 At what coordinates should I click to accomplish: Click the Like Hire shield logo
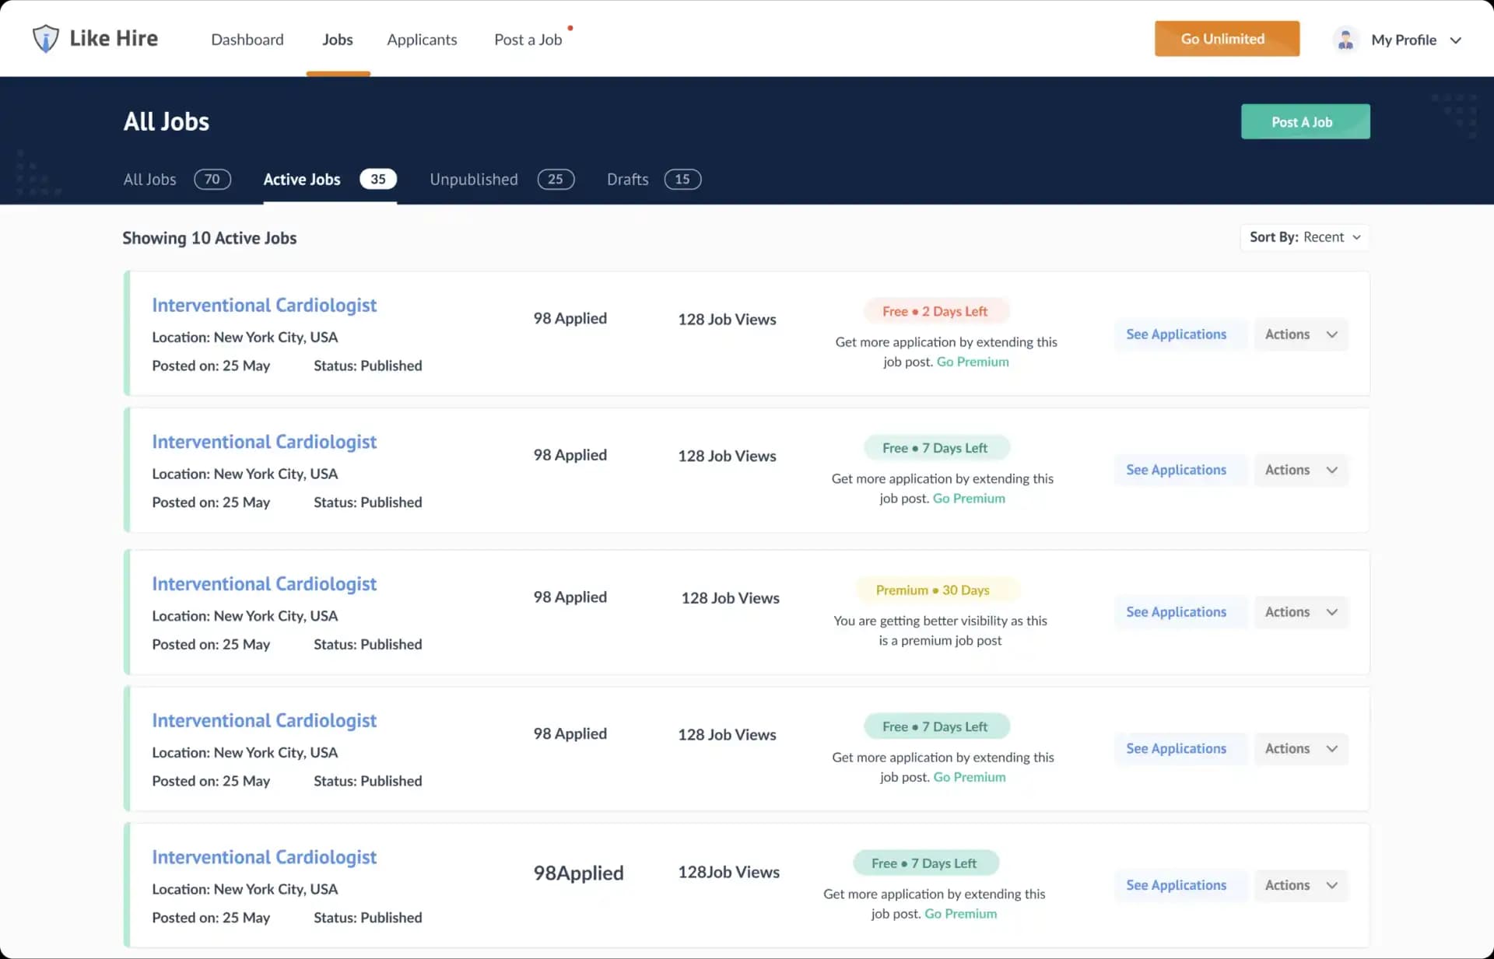(x=46, y=38)
